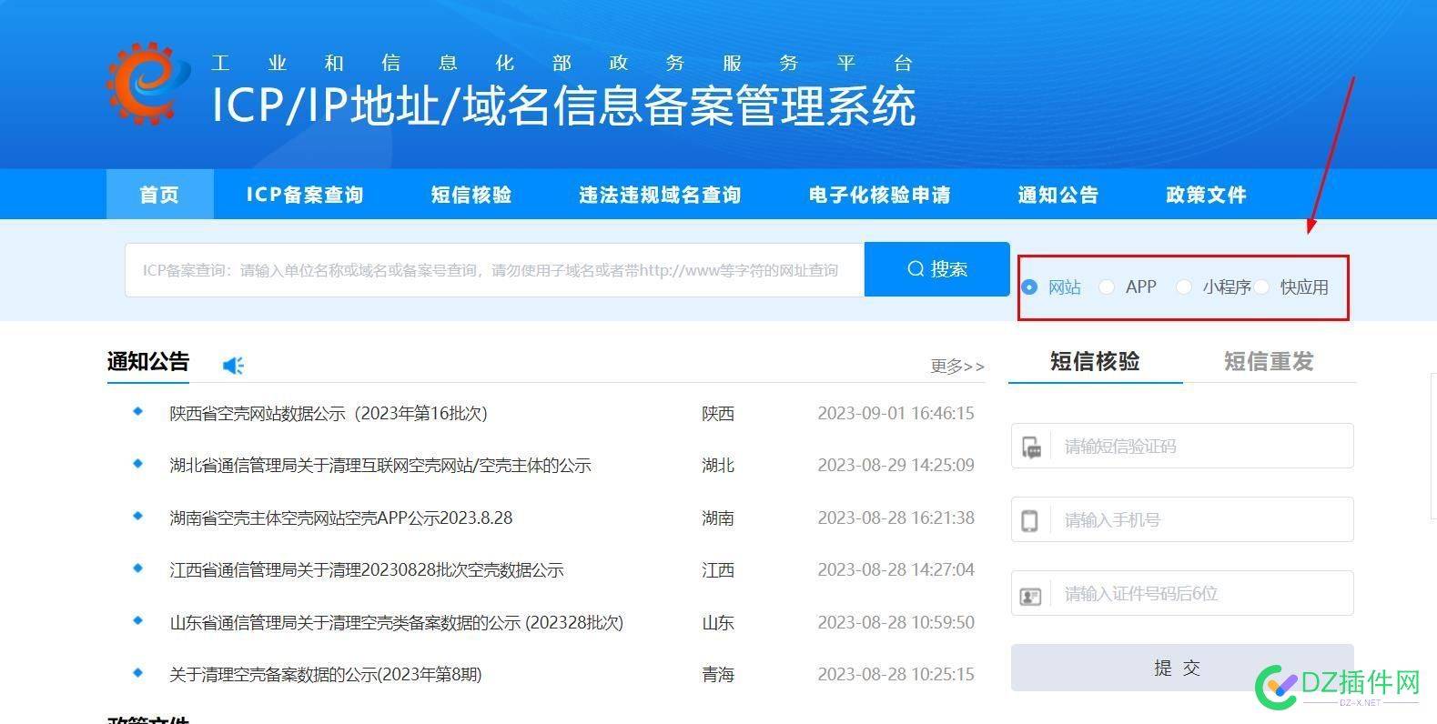Open 短信核验 in the nav bar
Viewport: 1437px width, 724px height.
click(x=471, y=195)
